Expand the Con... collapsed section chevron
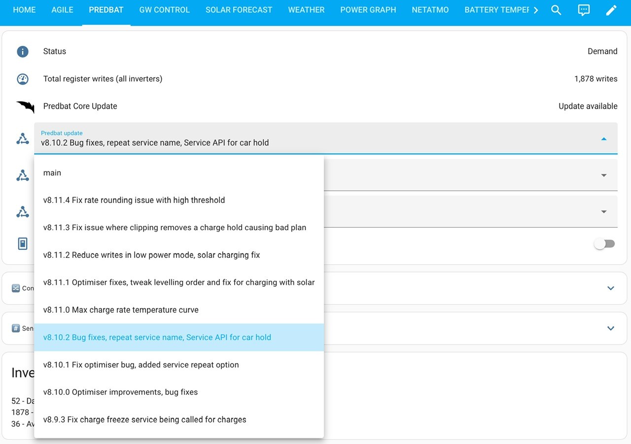Viewport: 631px width, 444px height. tap(611, 288)
